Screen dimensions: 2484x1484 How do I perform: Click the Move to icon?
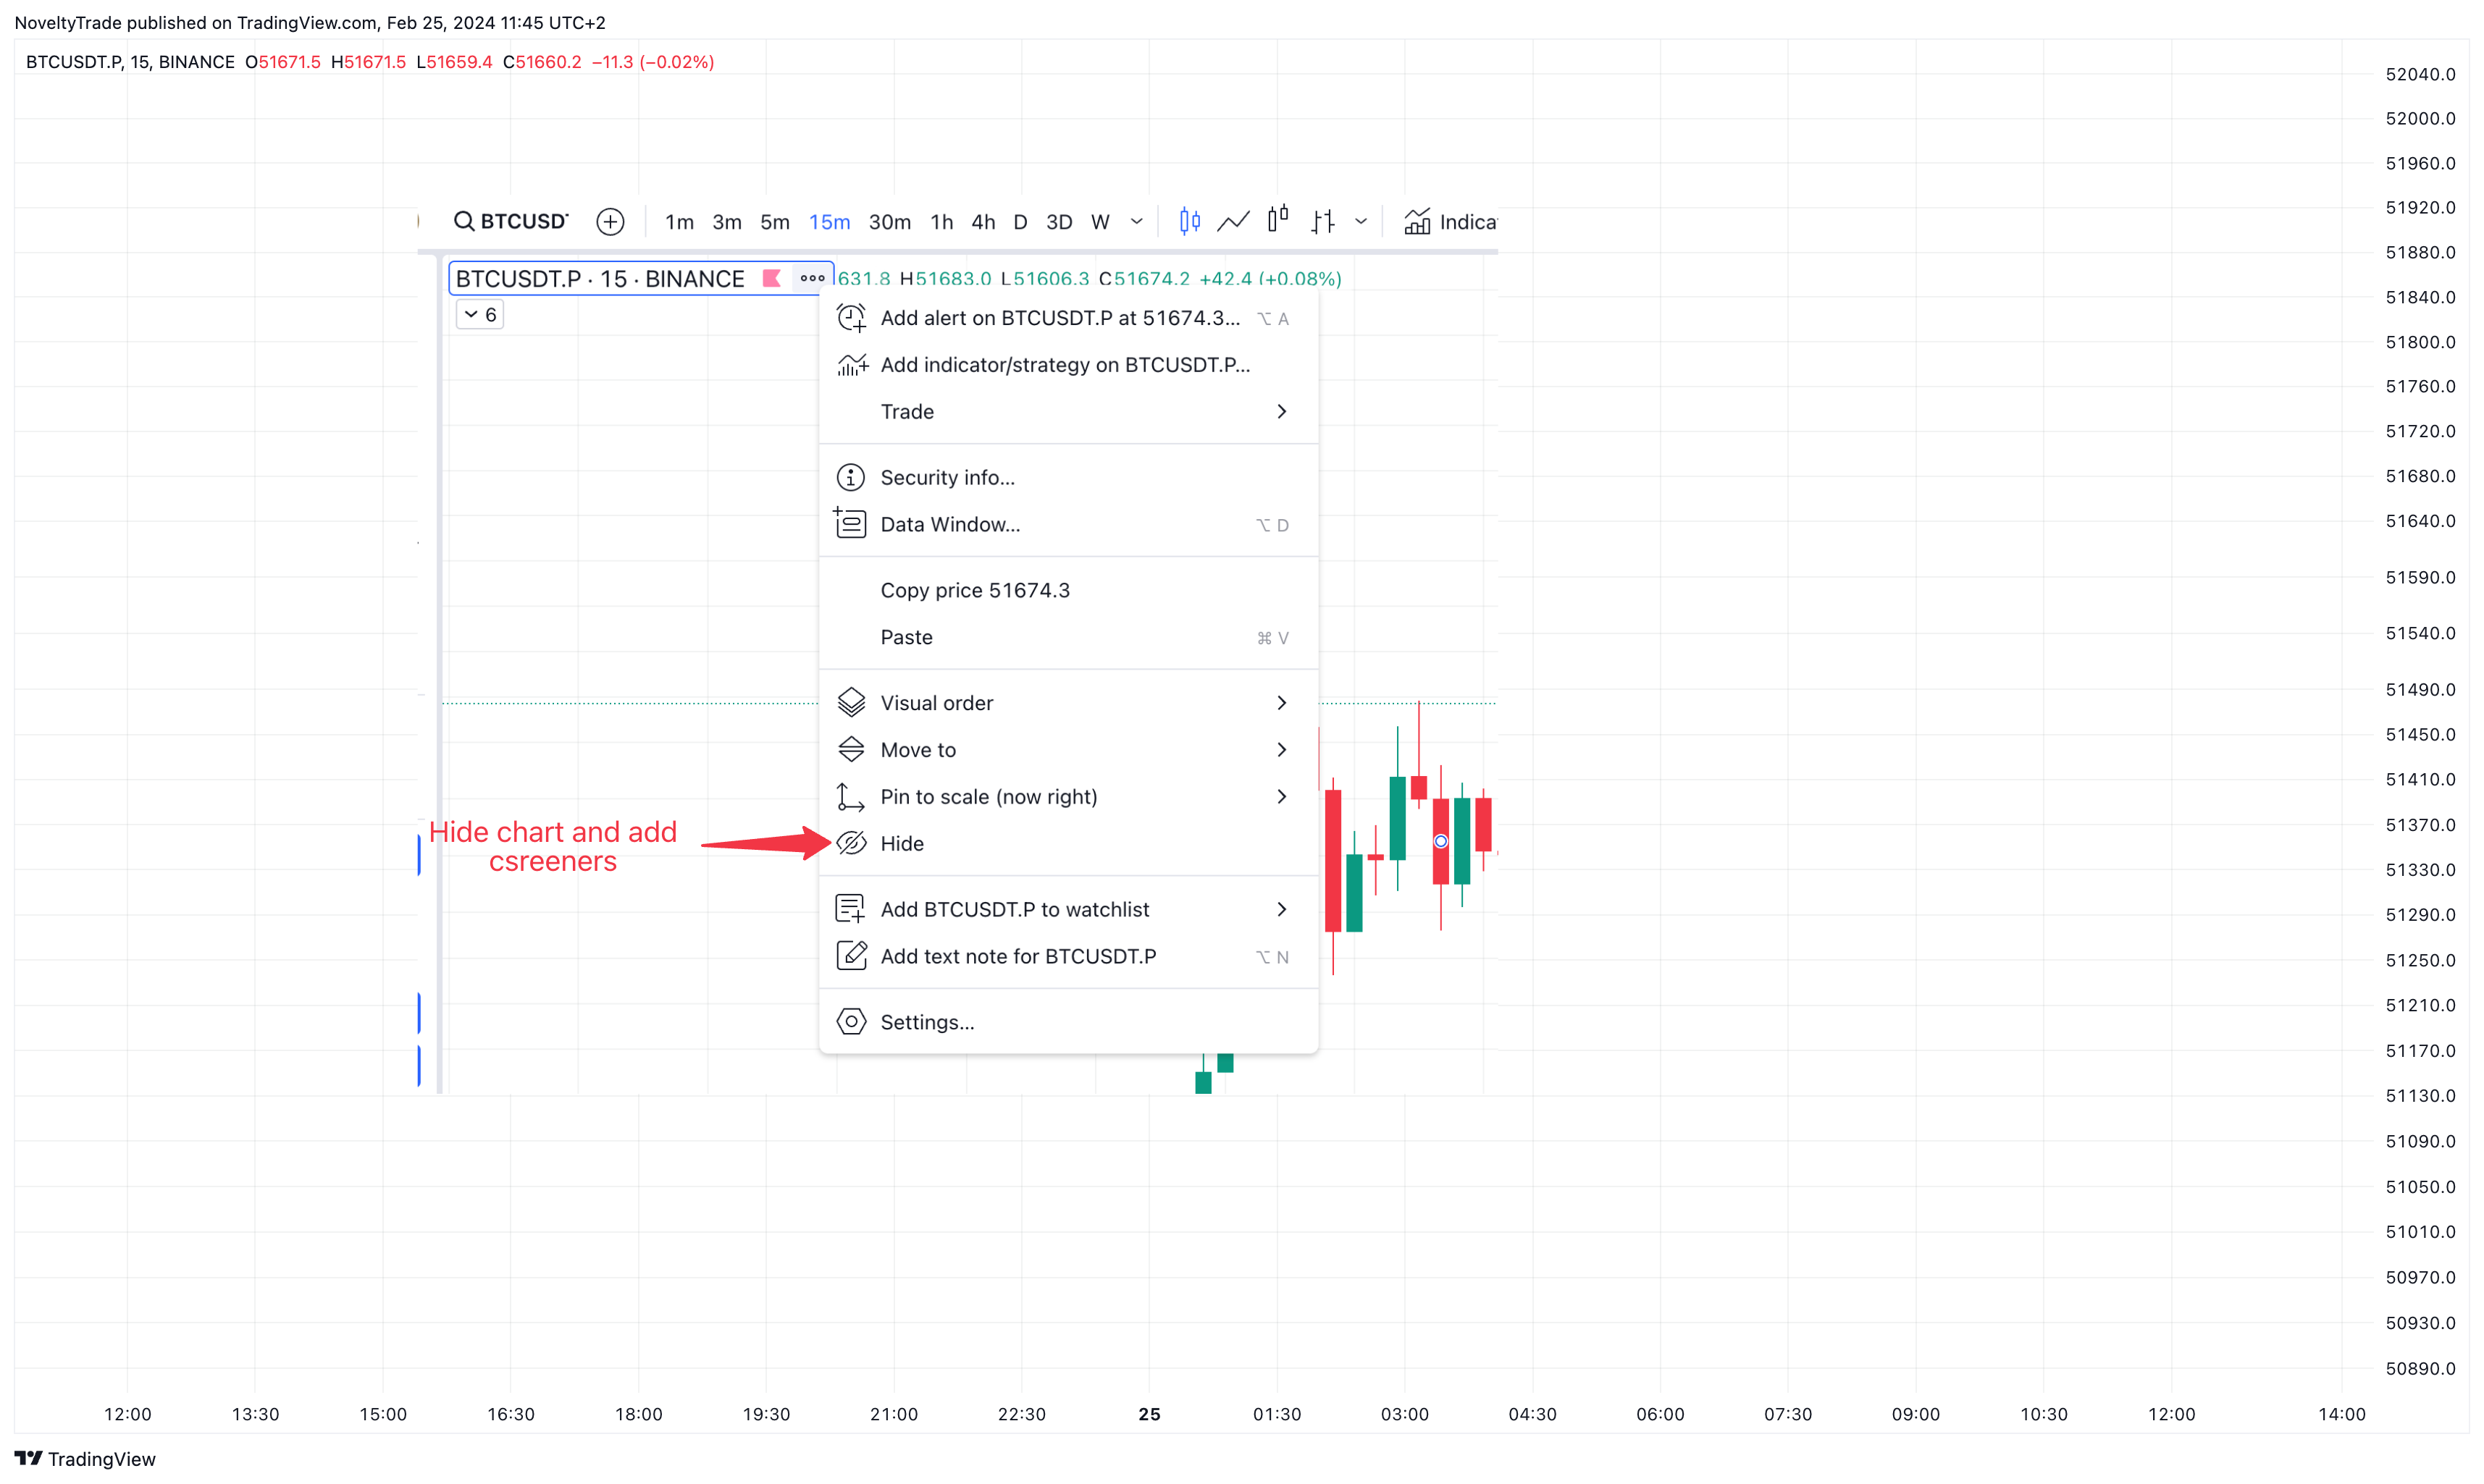pyautogui.click(x=852, y=750)
